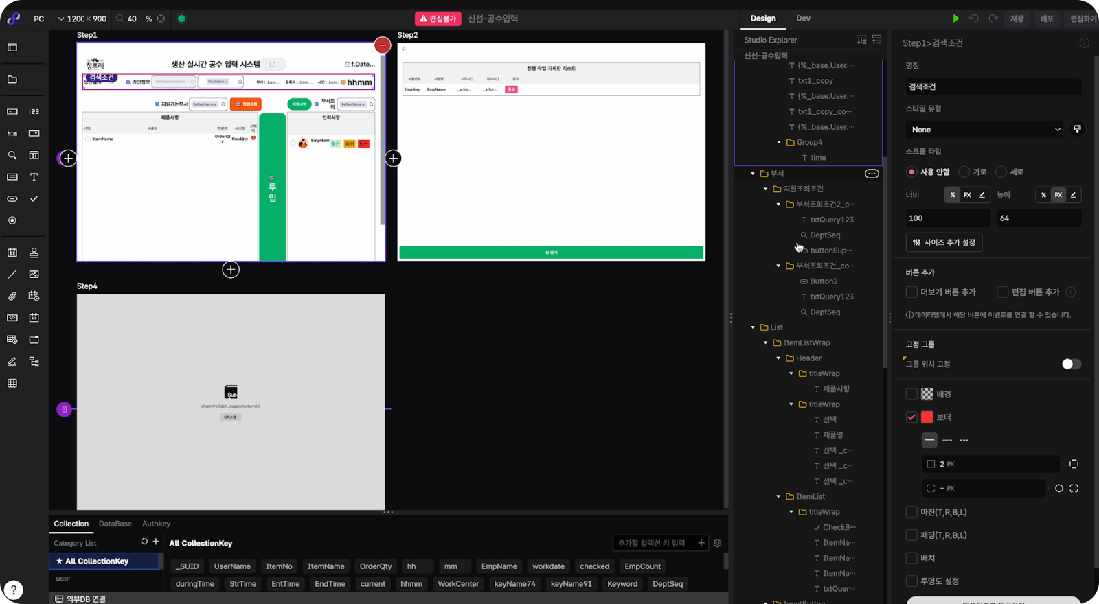Click refresh icon in Category List
The image size is (1099, 604).
coord(144,542)
